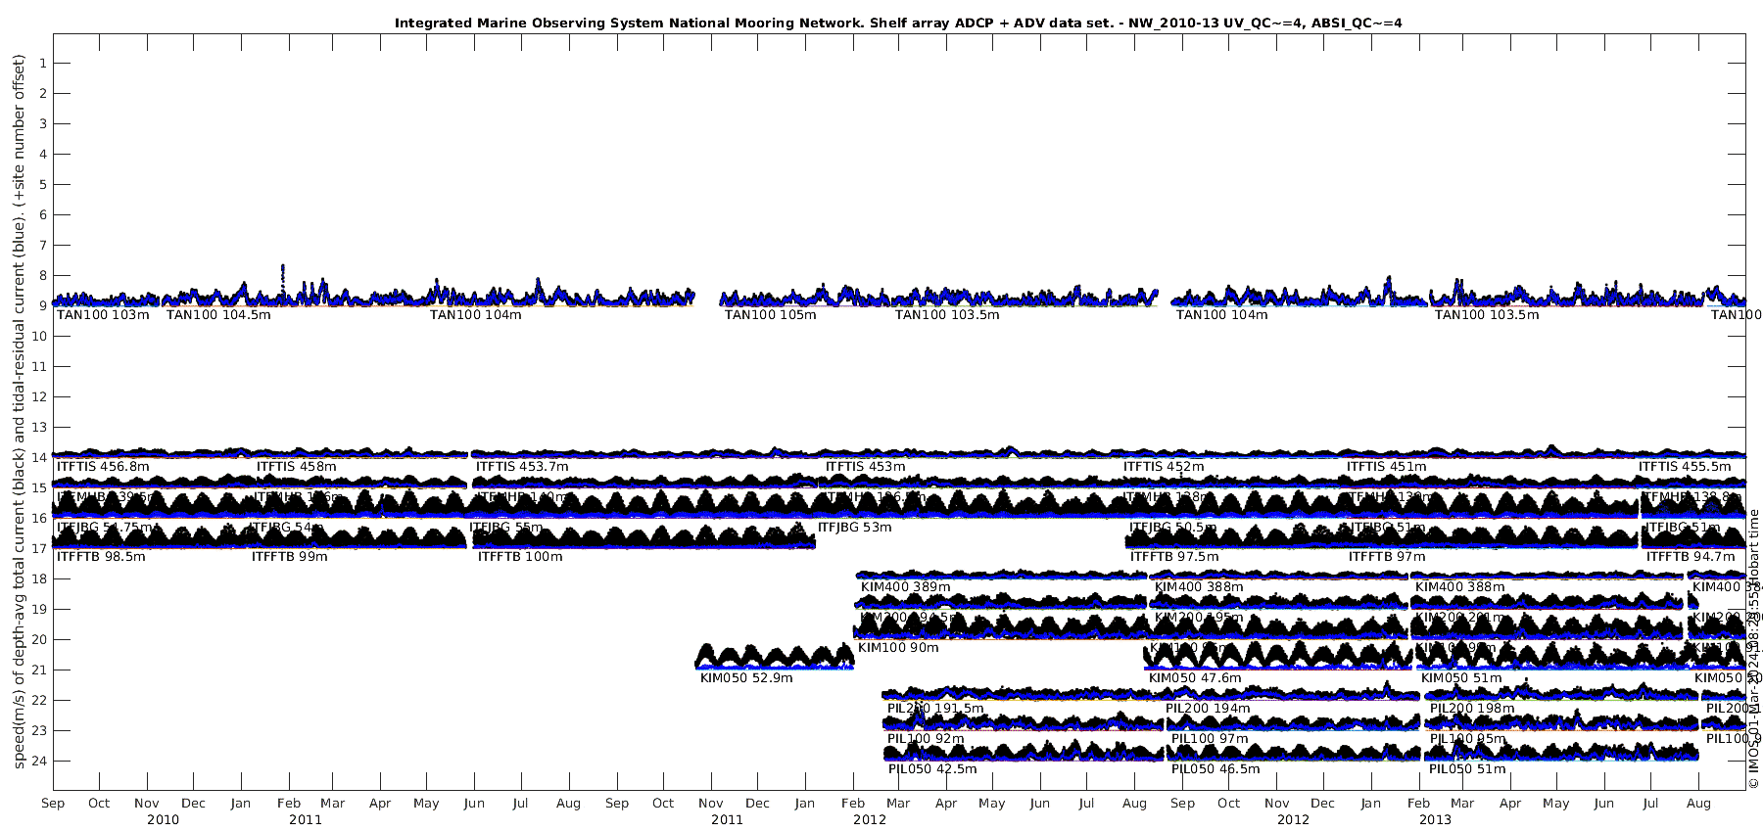Click y-axis tick label 12
The width and height of the screenshot is (1763, 832).
point(38,397)
